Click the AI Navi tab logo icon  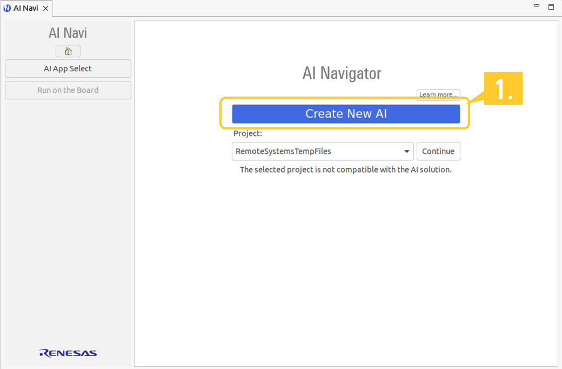7,8
